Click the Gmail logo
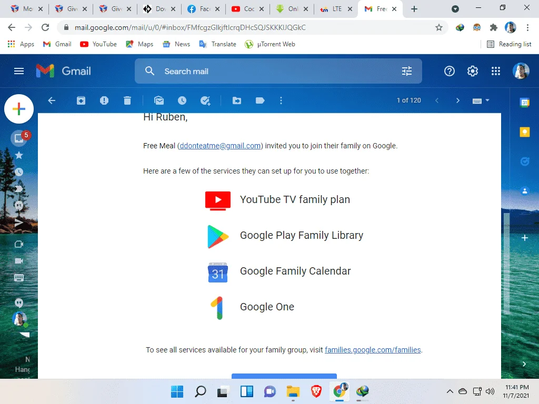Screen dimensions: 539x404 pyautogui.click(x=64, y=71)
